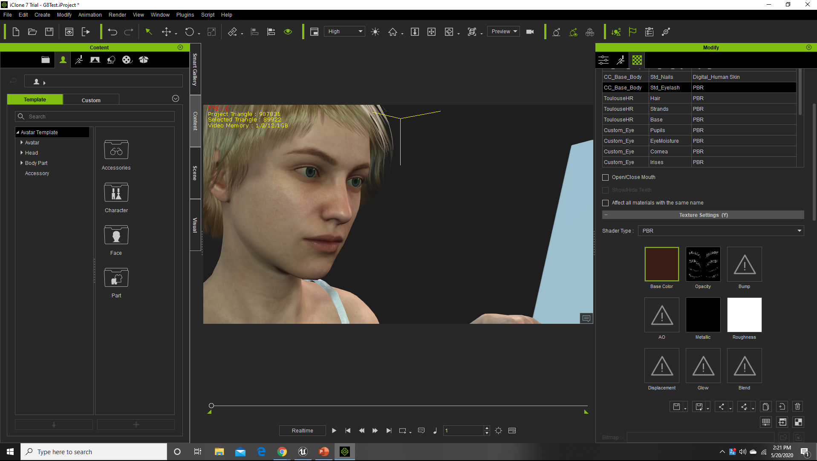Collapse the Texture Settings section
817x461 pixels.
click(x=606, y=215)
